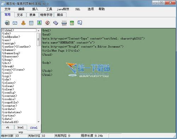Open the 编辑 menu
The width and height of the screenshot is (177, 139).
click(x=21, y=9)
